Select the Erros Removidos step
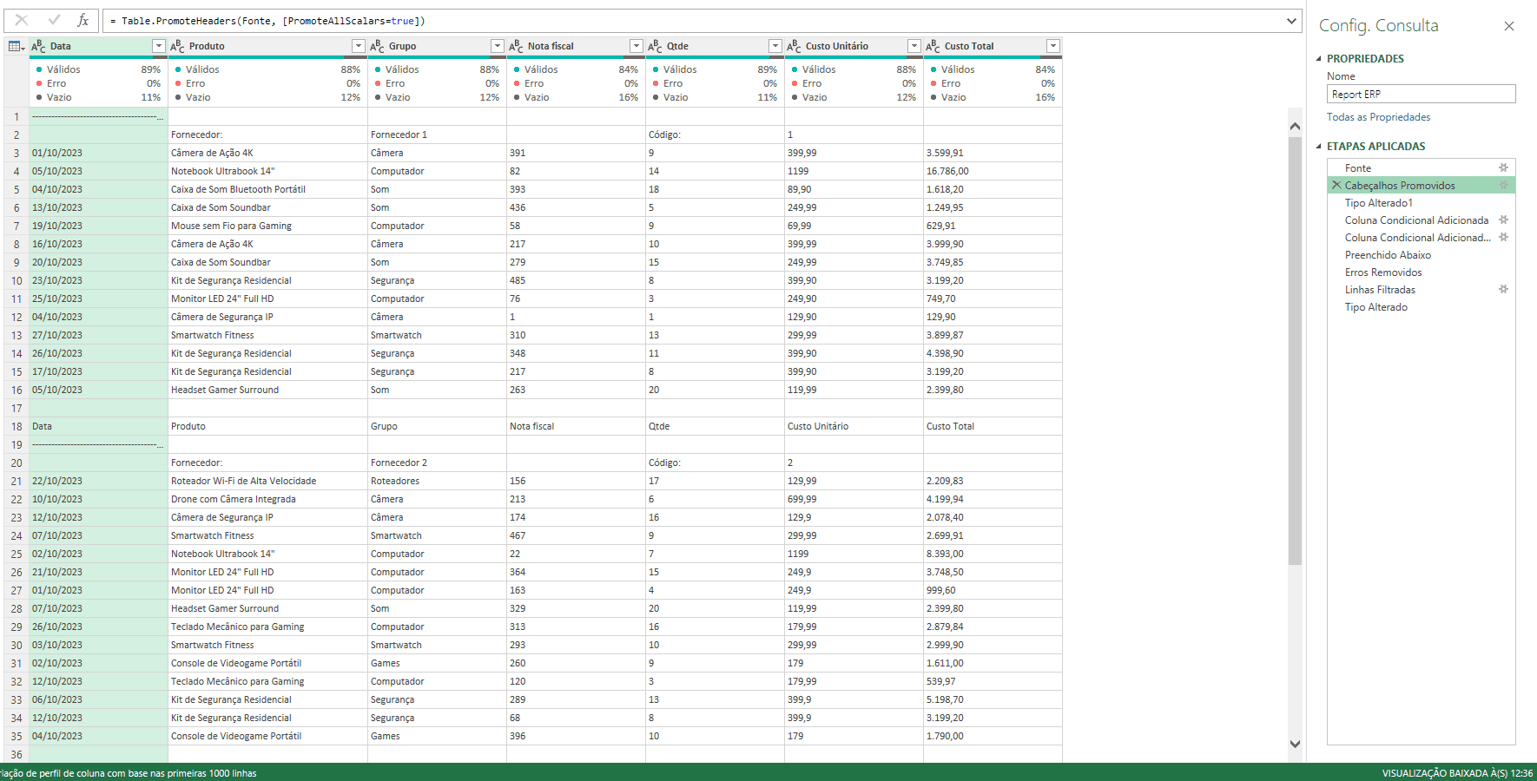 point(1383,272)
